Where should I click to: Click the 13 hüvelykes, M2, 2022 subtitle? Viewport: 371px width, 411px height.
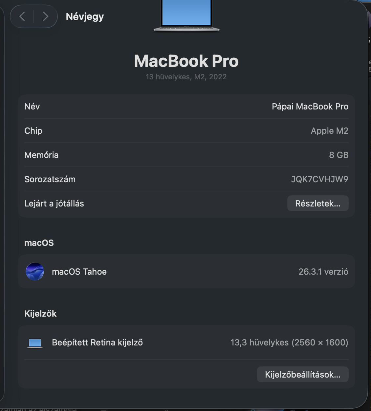point(186,77)
